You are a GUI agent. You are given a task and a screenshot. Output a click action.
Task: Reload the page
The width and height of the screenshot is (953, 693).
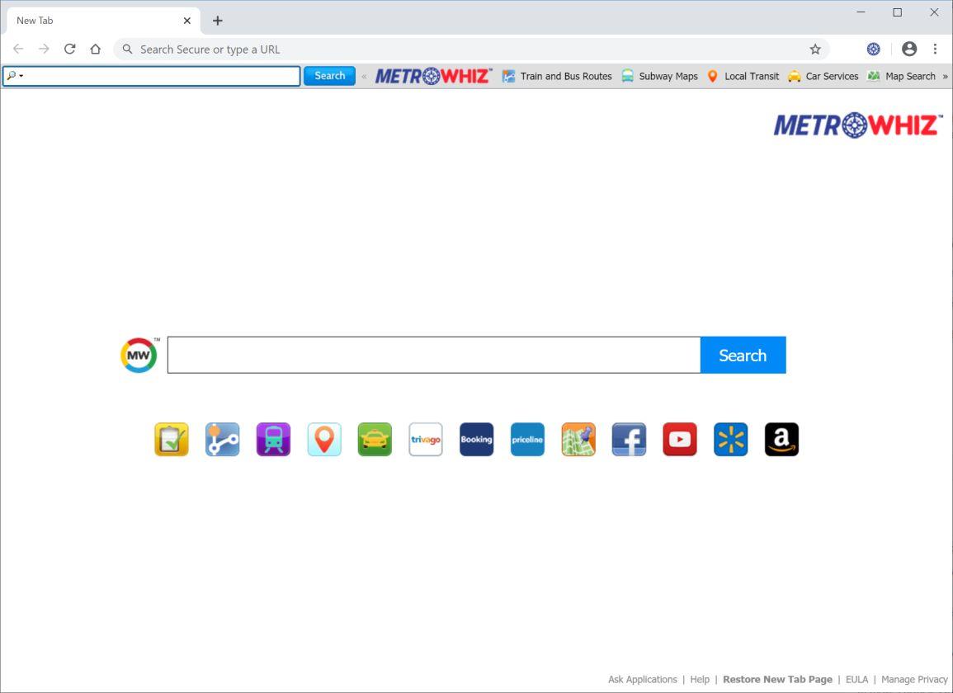tap(70, 49)
